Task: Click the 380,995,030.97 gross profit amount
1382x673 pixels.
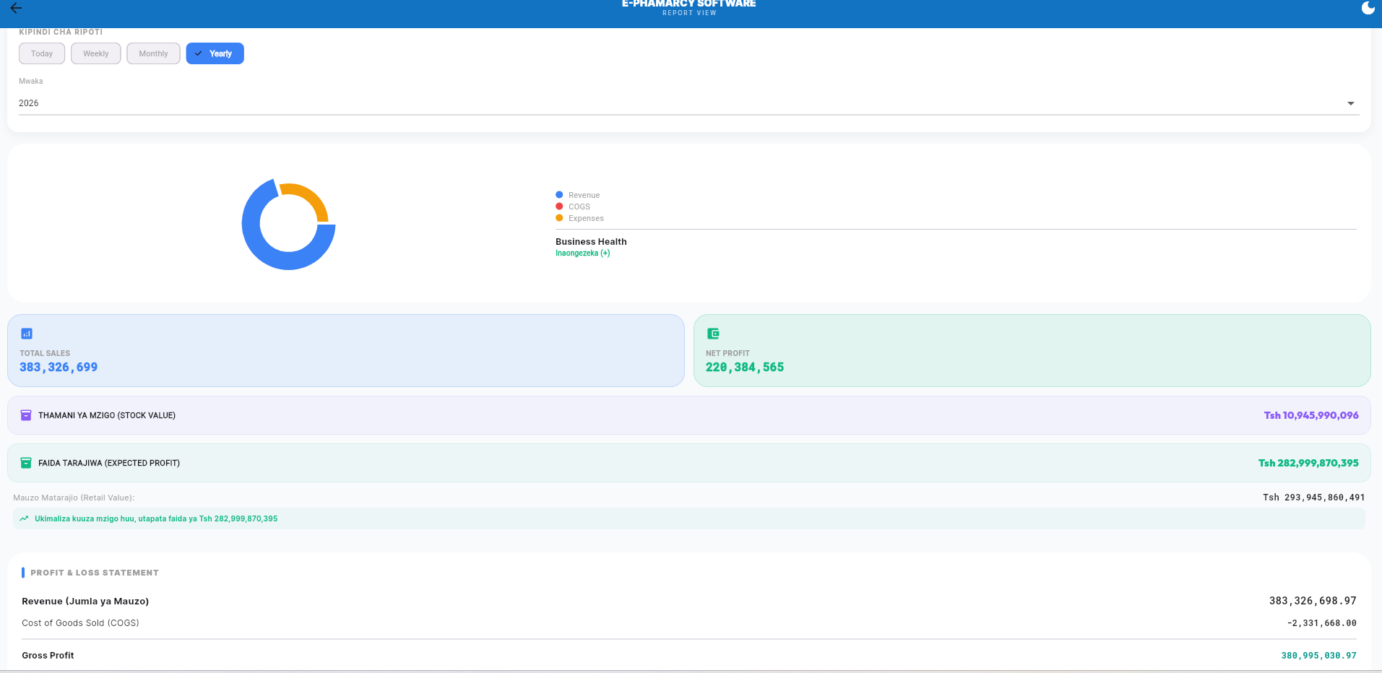Action: pos(1318,656)
